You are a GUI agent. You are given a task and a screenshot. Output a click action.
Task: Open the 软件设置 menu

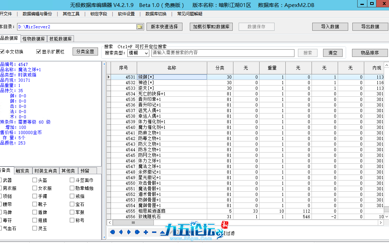126,14
